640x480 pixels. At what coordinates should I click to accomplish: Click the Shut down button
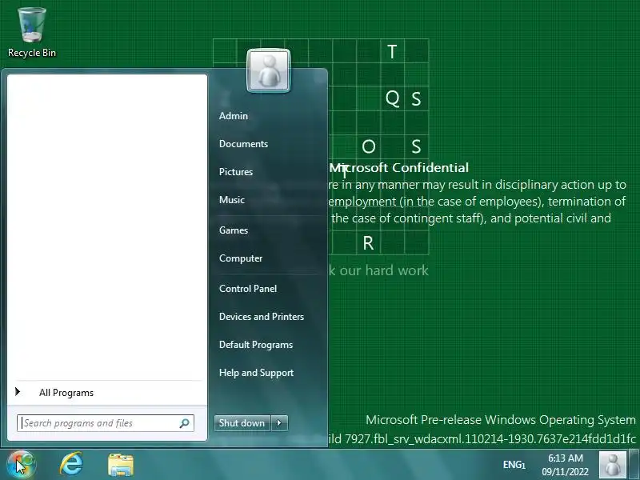coord(242,423)
